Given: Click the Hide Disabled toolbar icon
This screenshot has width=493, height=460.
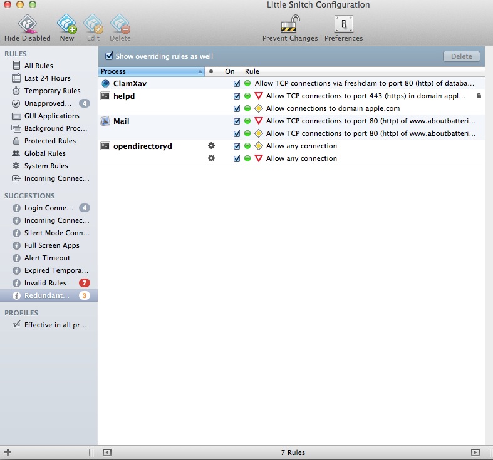Looking at the screenshot, I should point(27,24).
